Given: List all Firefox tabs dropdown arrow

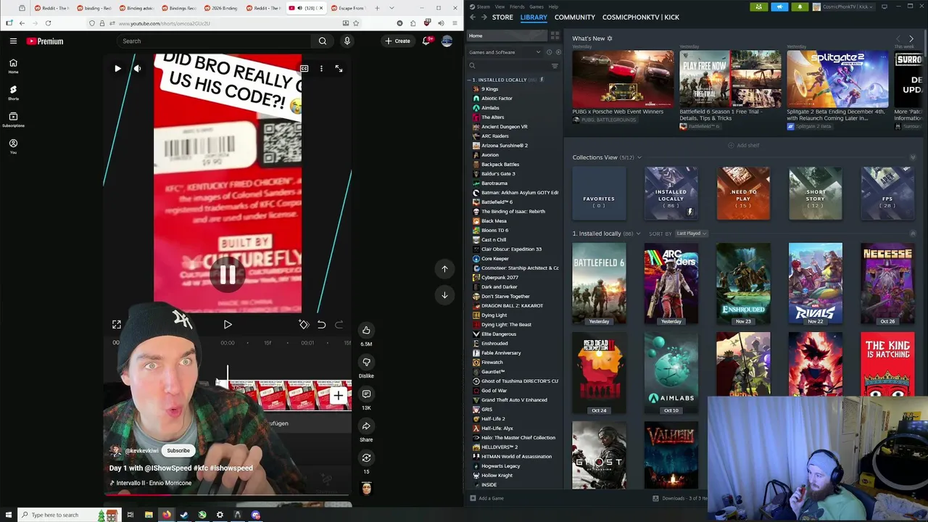Looking at the screenshot, I should (392, 8).
